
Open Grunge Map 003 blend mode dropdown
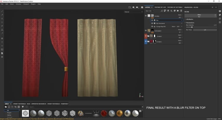tap(174, 27)
